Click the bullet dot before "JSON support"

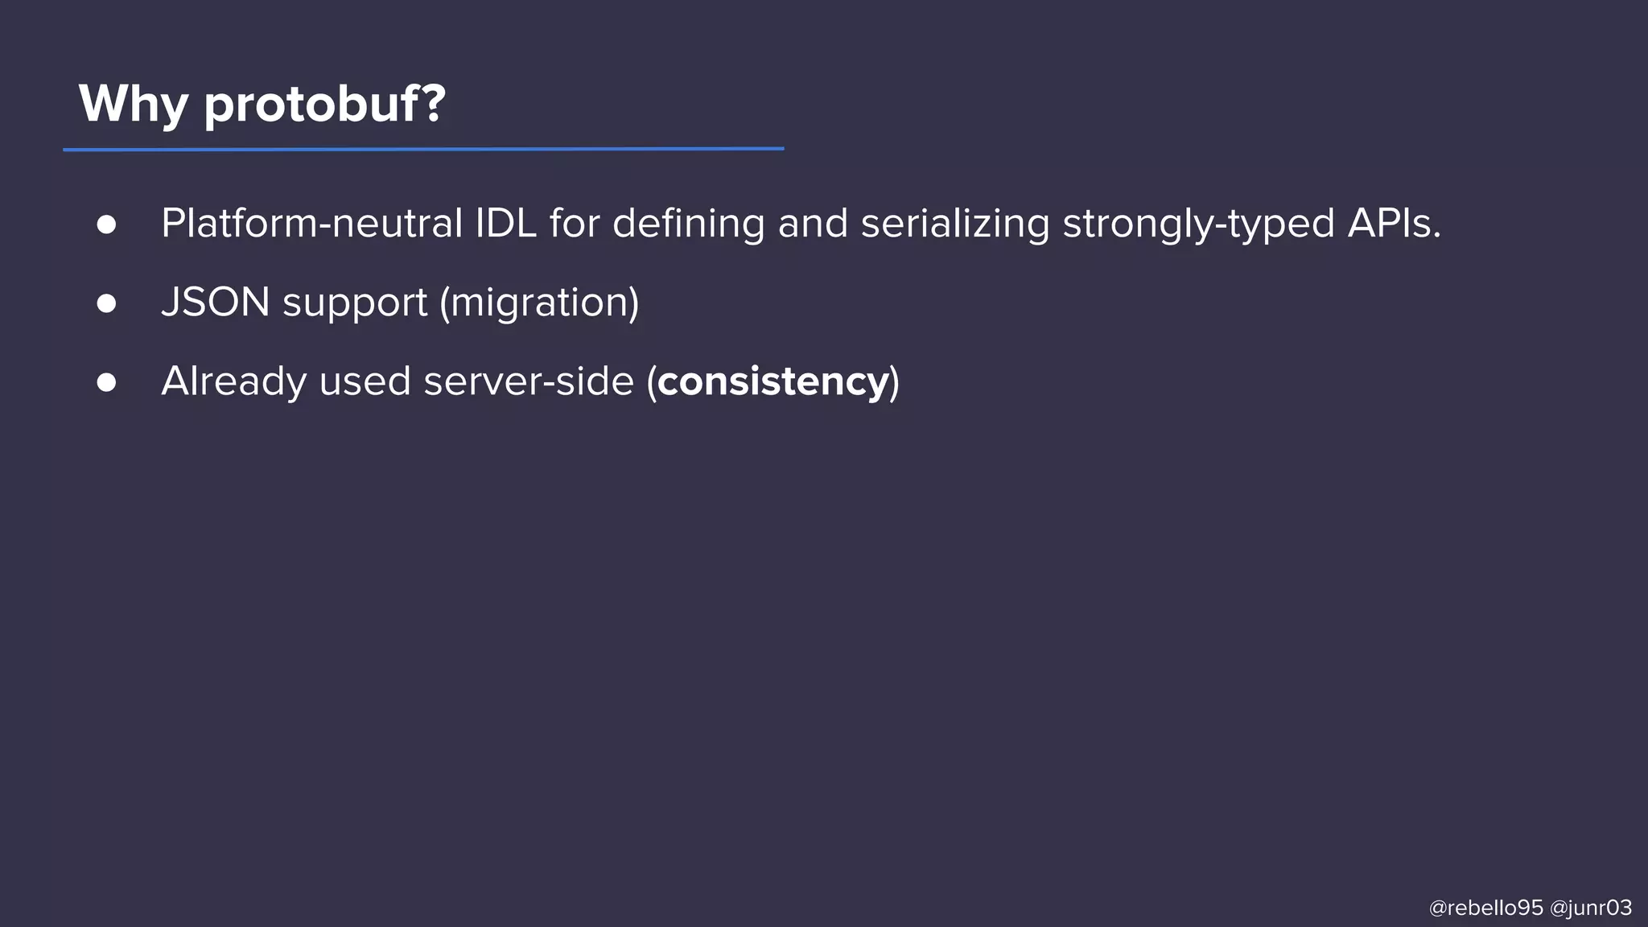coord(106,303)
